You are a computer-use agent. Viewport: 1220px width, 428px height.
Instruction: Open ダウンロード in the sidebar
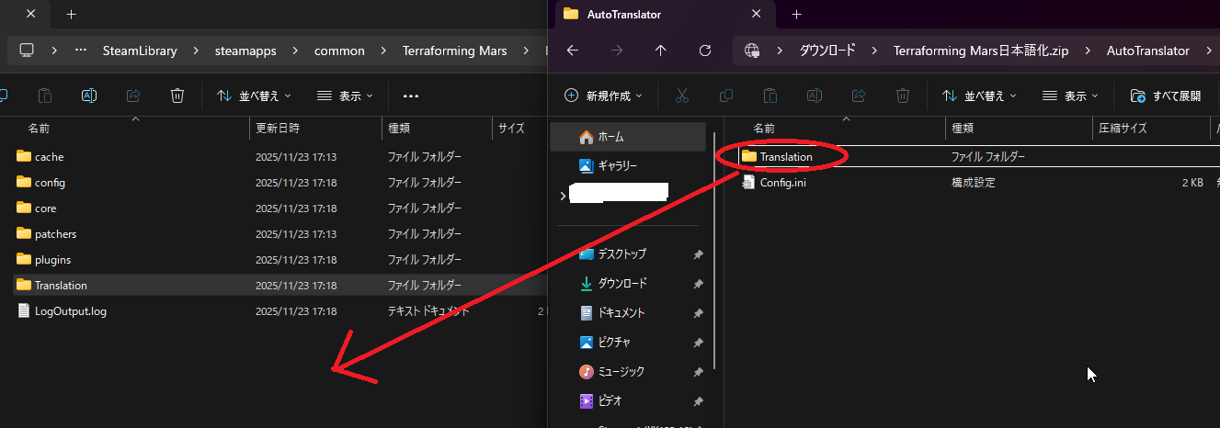(621, 283)
